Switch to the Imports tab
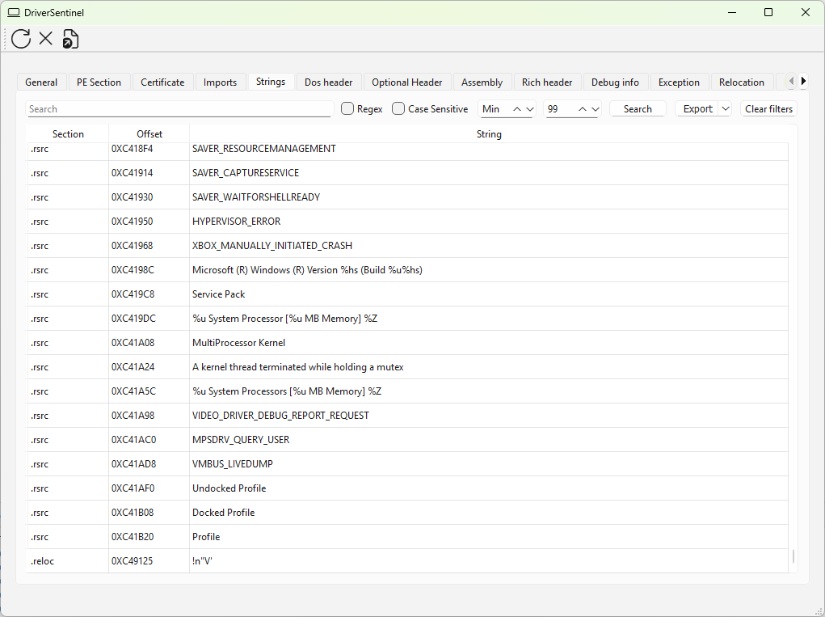Viewport: 825px width, 617px height. 220,82
